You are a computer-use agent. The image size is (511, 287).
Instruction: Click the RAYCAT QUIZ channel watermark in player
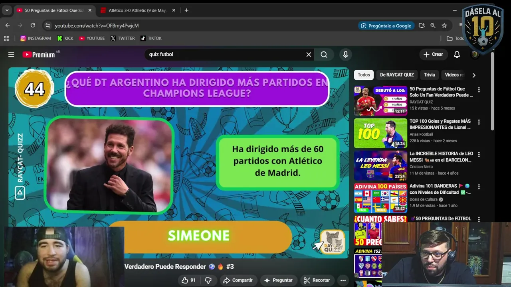click(x=333, y=242)
